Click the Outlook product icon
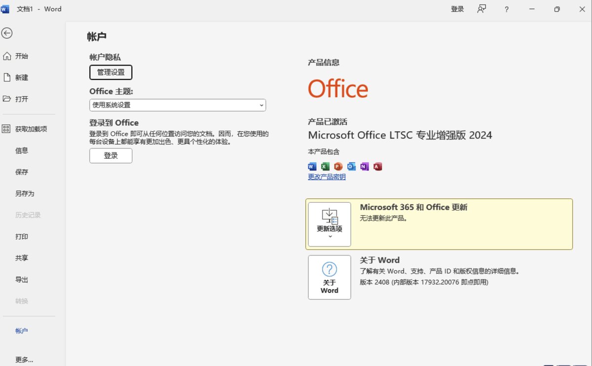Screen dimensions: 592x366 click(351, 167)
